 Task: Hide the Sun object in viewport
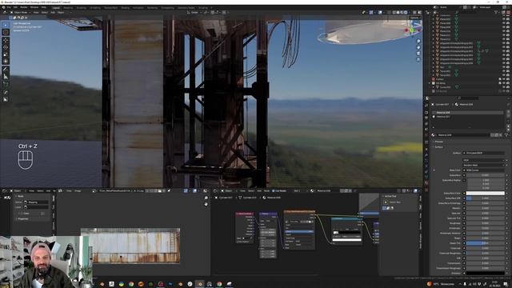503,67
